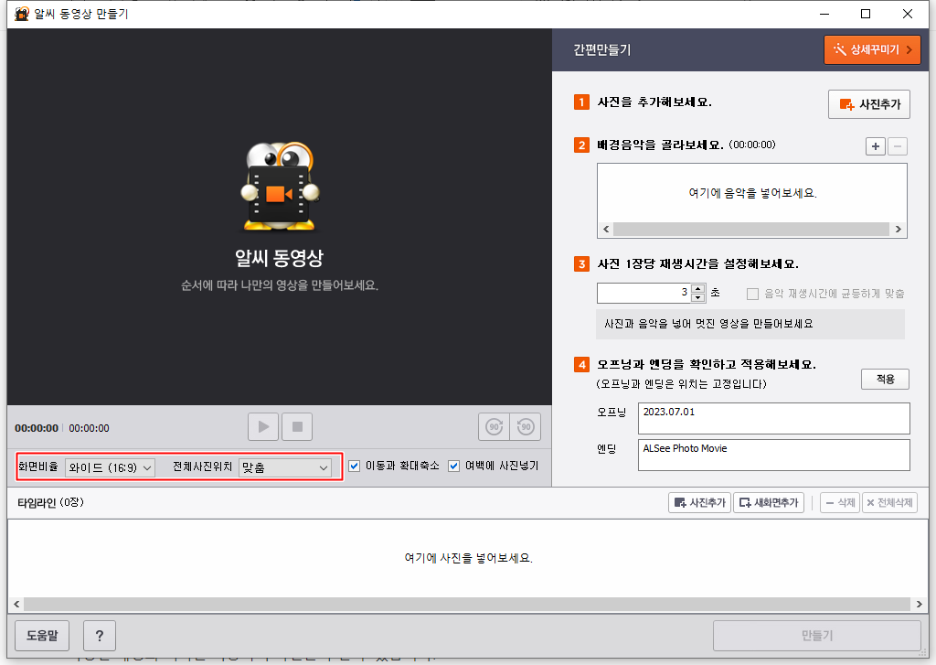Click 전체삭제 in timeline toolbar
Image resolution: width=936 pixels, height=665 pixels.
click(889, 502)
